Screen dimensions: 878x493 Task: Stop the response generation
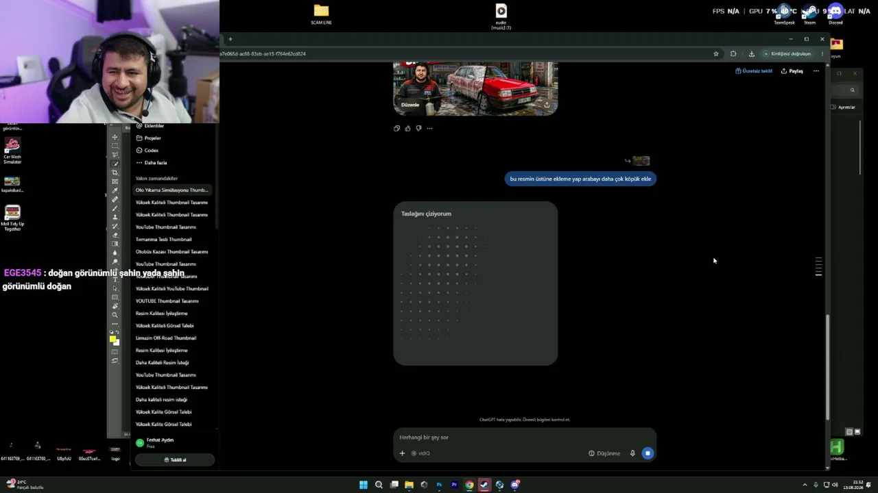(x=648, y=453)
